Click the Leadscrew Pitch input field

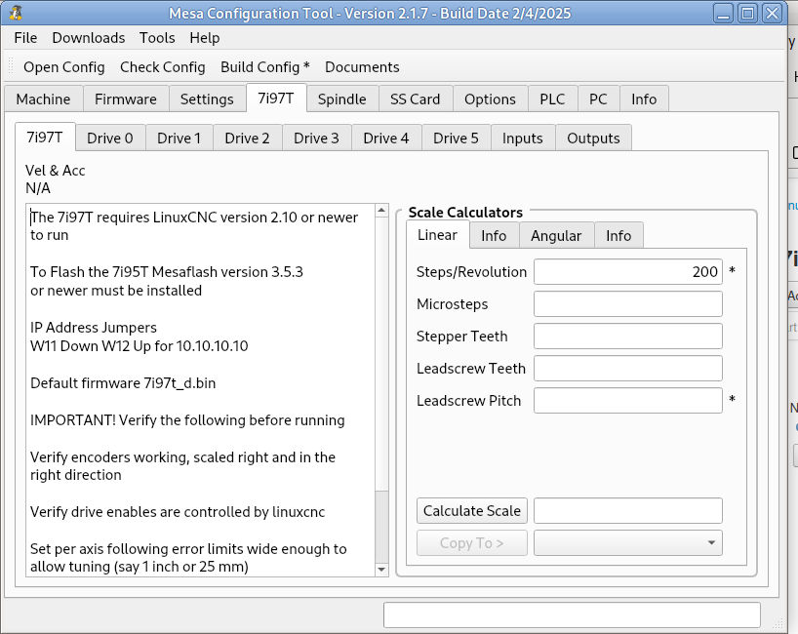click(628, 401)
